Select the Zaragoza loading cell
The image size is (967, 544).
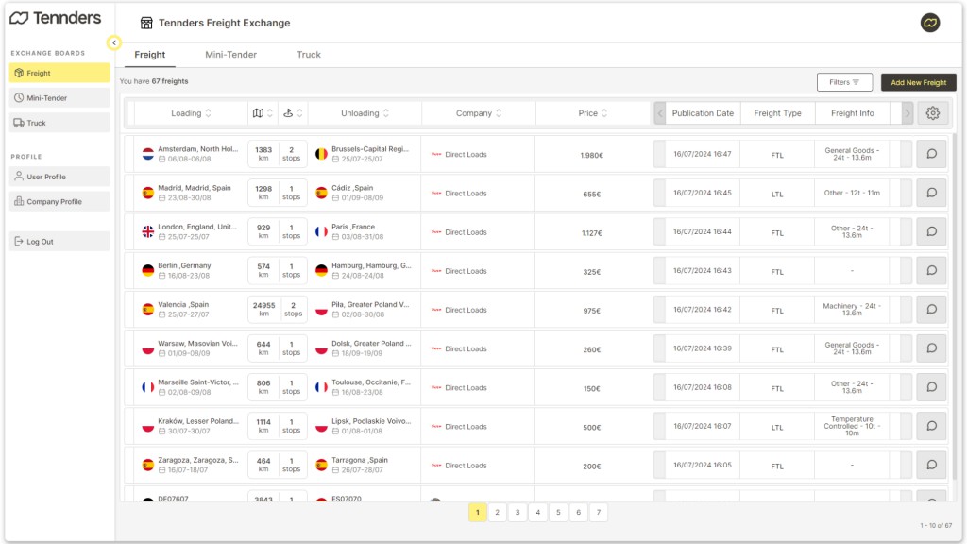[x=190, y=465]
